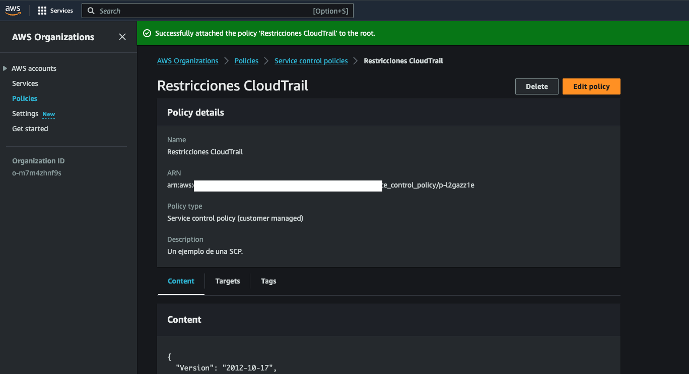Switch to the Targets tab
689x374 pixels.
[228, 281]
